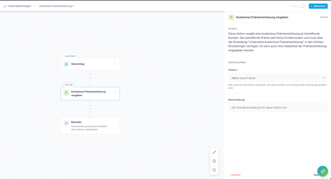Click the EINSTELLUNGEN section heading

(237, 63)
